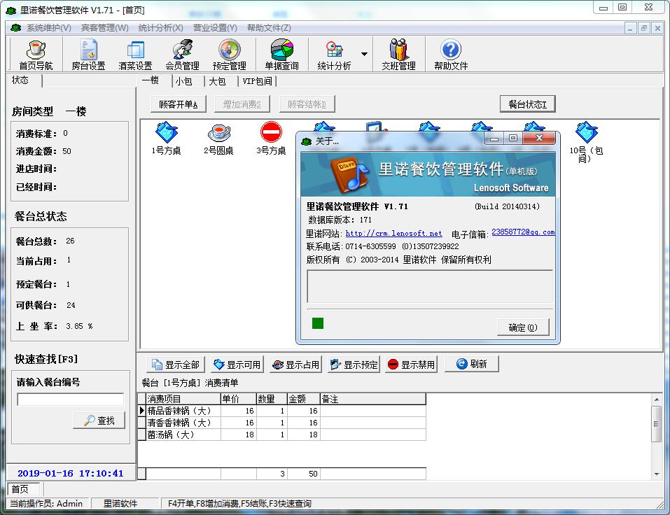Click the row selector beside 精品香辣锅
670x515 pixels.
[142, 411]
